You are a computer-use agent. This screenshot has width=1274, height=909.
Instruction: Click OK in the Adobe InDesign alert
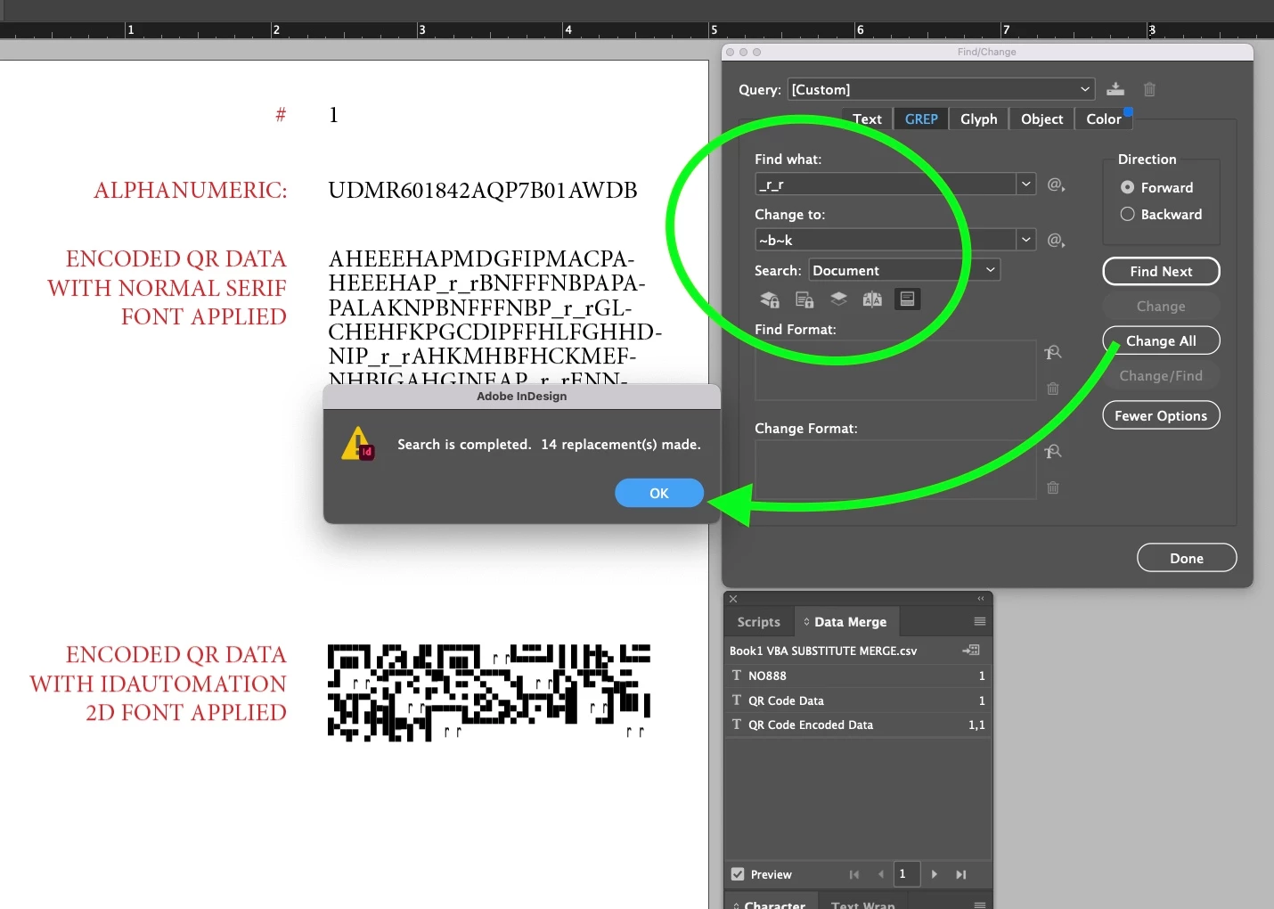658,493
